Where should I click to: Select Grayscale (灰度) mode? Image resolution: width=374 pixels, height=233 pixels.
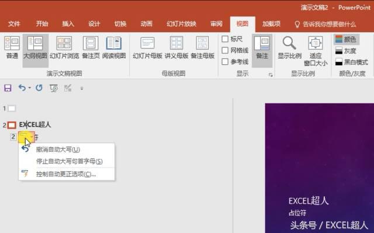point(345,50)
